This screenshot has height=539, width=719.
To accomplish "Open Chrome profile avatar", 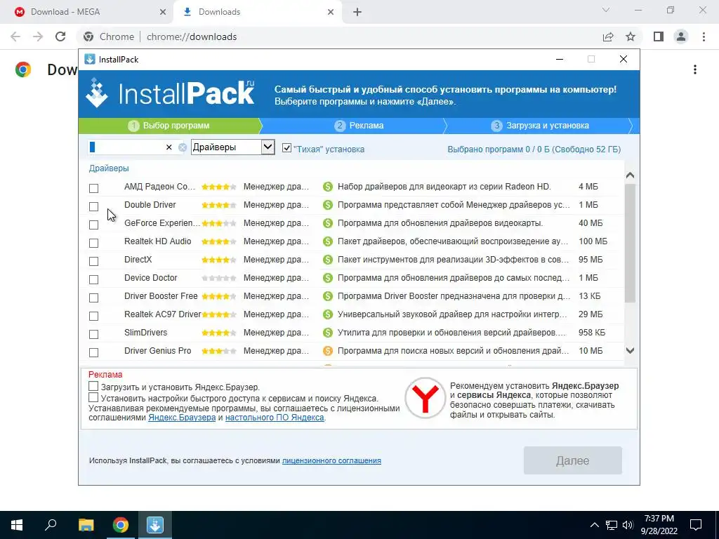I will click(x=681, y=36).
